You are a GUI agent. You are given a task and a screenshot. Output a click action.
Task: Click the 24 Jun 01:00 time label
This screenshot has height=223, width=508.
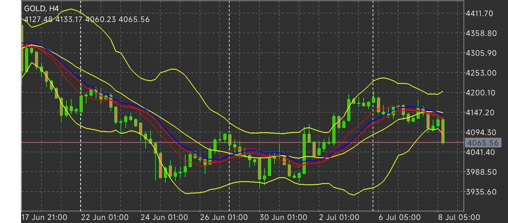coord(164,217)
